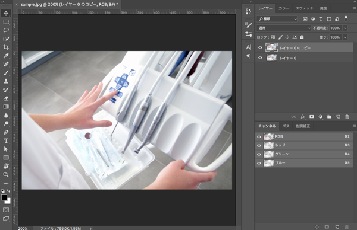
Task: Select the Rectangular Marquee tool
Action: tap(6, 22)
